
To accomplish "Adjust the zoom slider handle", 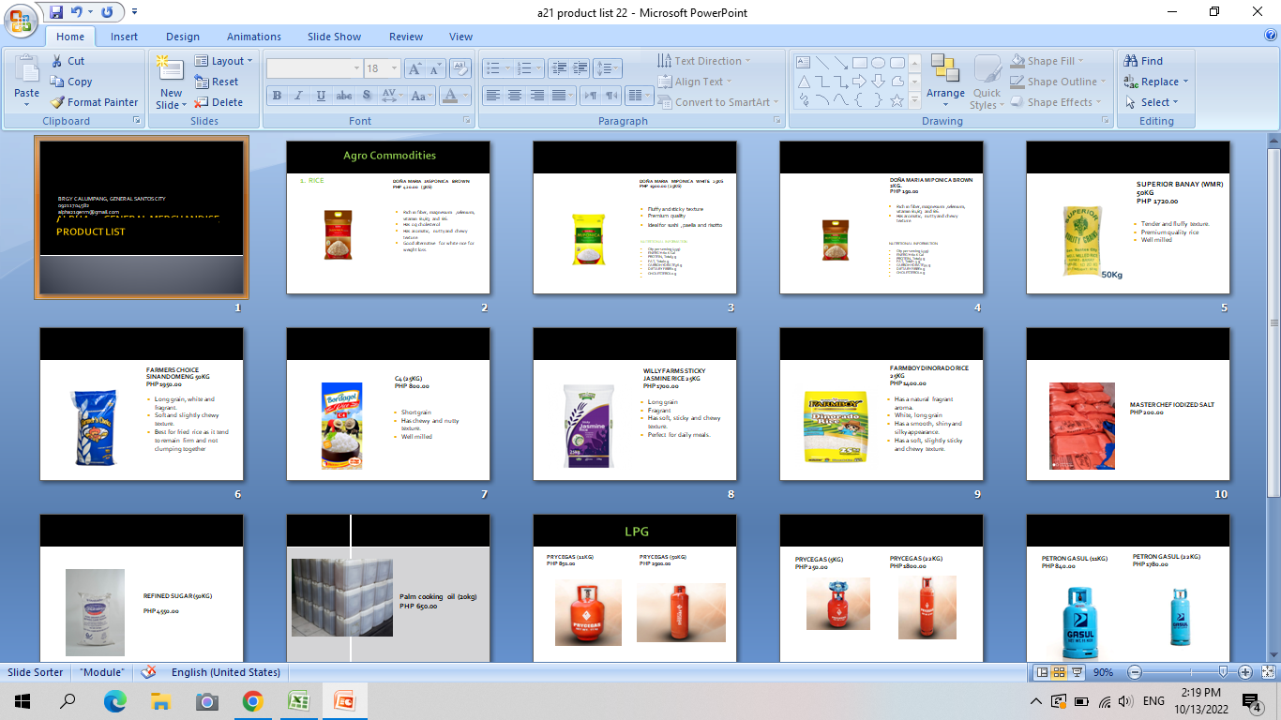I will (1223, 672).
